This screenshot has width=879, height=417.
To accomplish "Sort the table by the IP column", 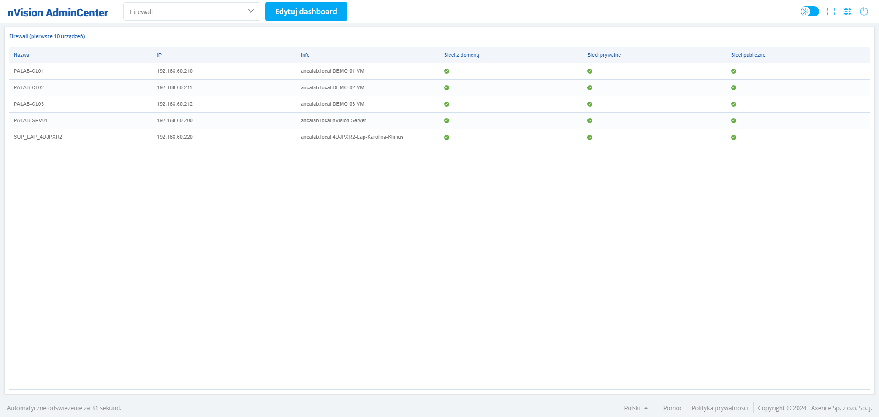I will tap(159, 55).
